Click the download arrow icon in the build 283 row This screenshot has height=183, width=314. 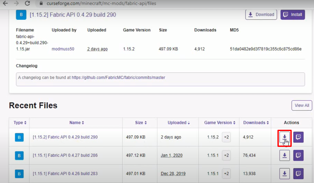coord(285,173)
